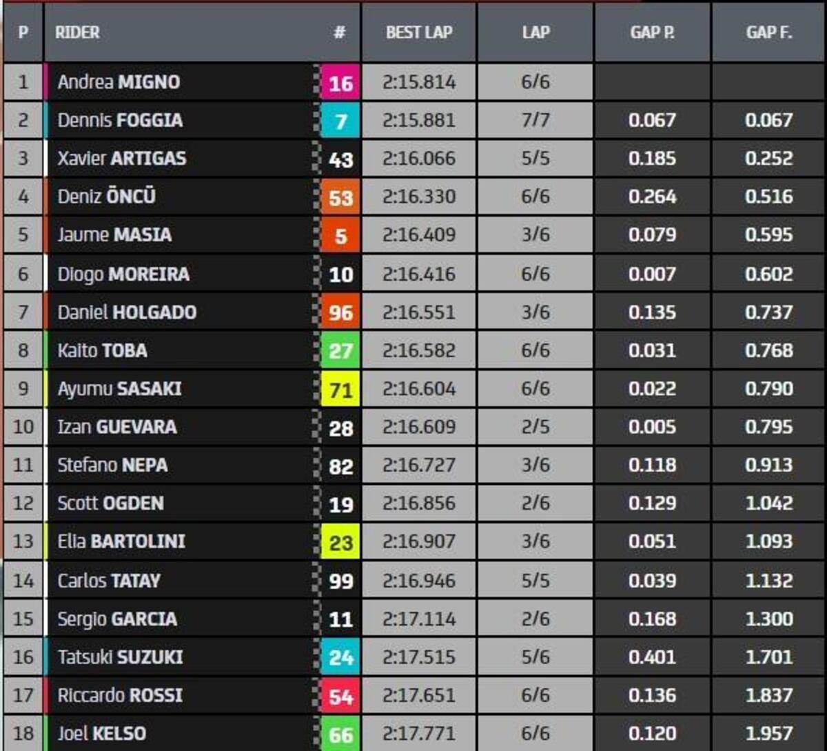Sort by the RIDER column header

click(x=77, y=32)
